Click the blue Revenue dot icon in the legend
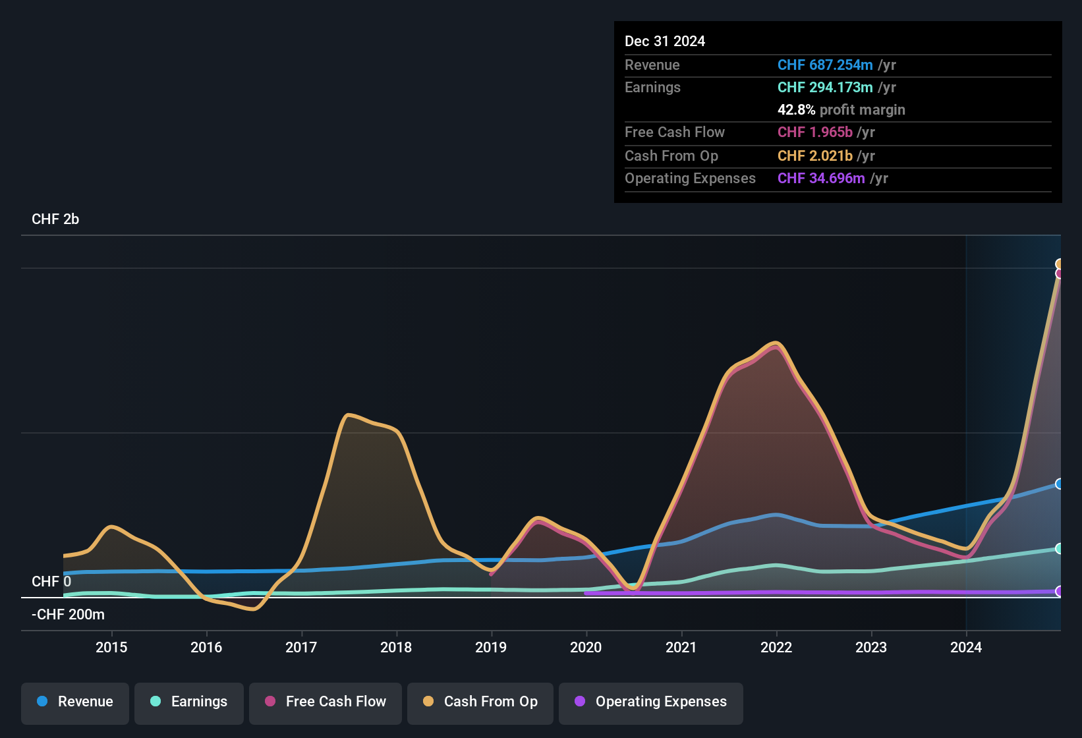This screenshot has height=738, width=1082. [x=42, y=702]
